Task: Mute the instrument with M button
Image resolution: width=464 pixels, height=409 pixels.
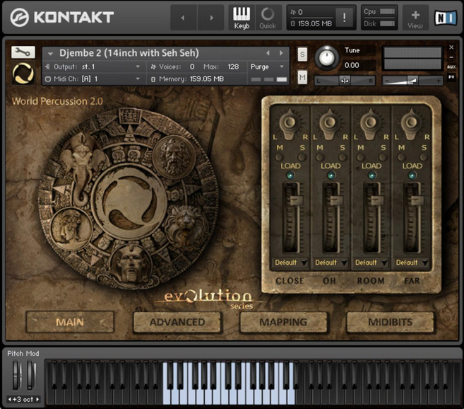Action: click(x=302, y=78)
